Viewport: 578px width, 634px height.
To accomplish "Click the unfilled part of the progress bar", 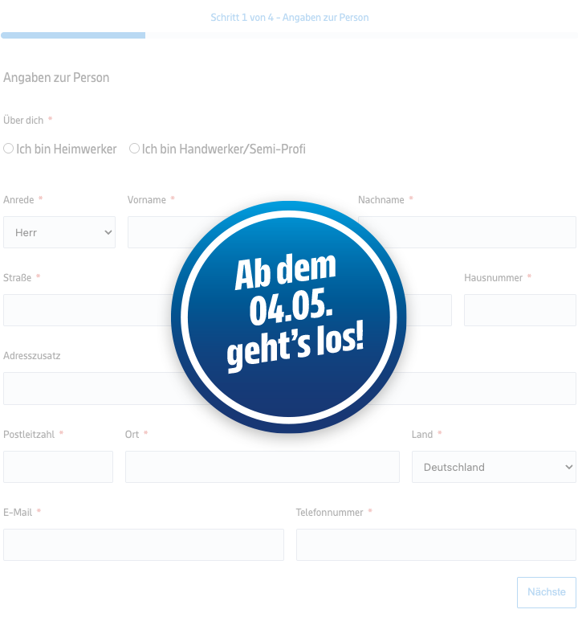I will pos(361,35).
